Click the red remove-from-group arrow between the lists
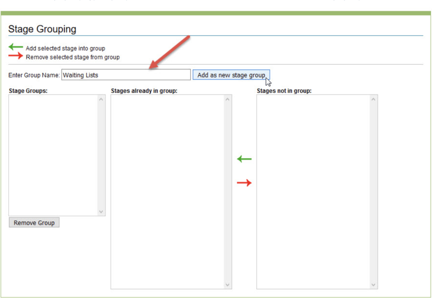 (x=244, y=183)
